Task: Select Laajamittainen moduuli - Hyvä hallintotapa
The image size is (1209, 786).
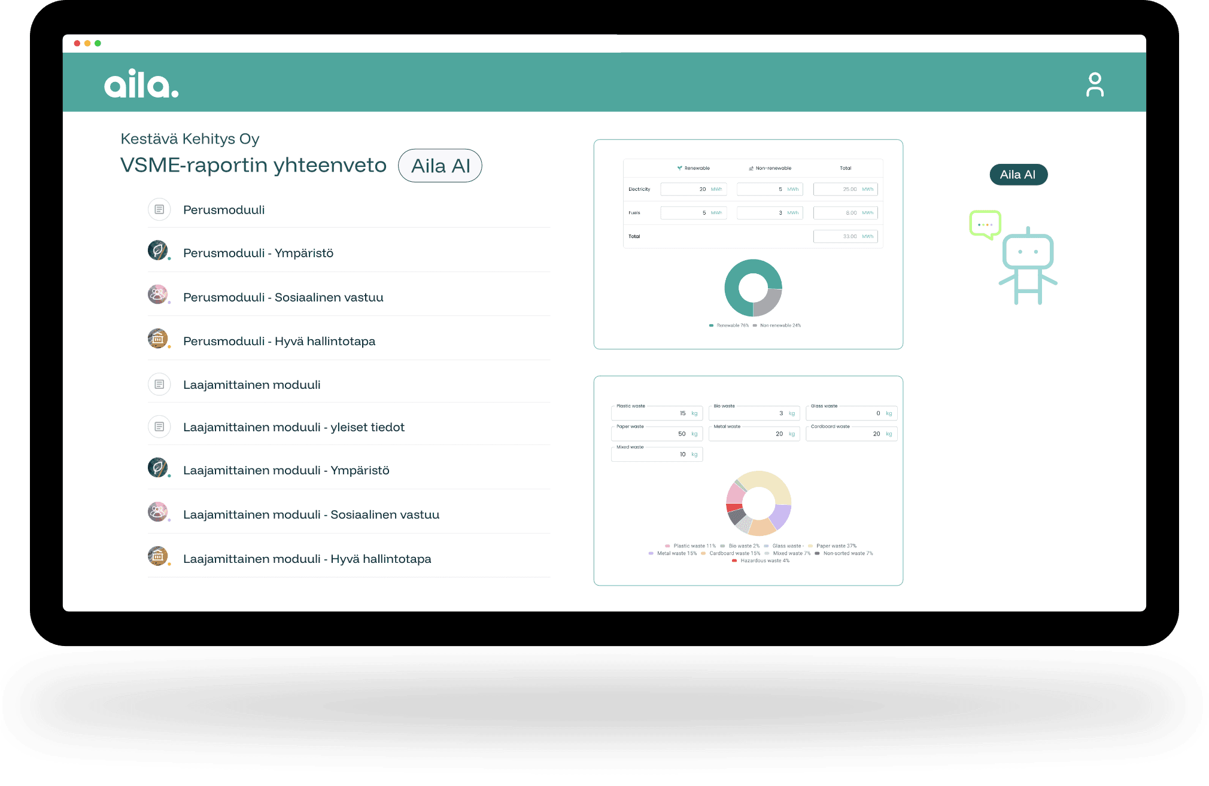Action: pos(308,558)
